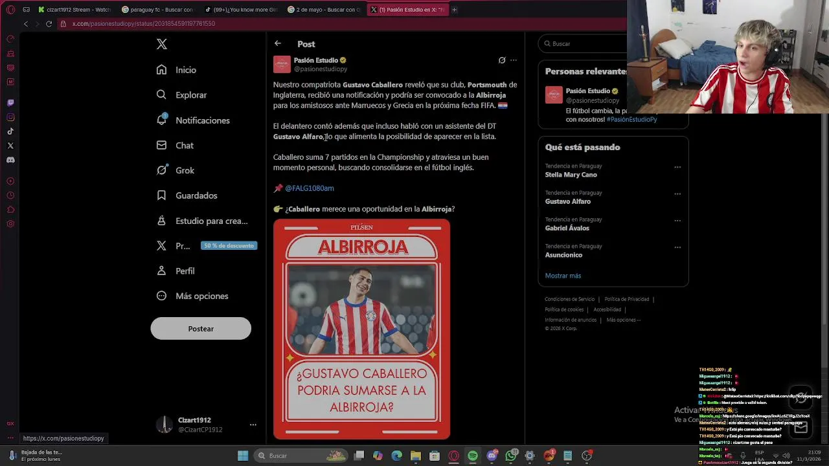
Task: Open Pasión Estudio avatar on the post
Action: 282,64
